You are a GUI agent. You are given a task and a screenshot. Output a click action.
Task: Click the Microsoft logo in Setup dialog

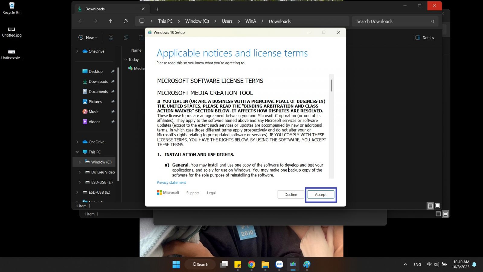coord(168,193)
